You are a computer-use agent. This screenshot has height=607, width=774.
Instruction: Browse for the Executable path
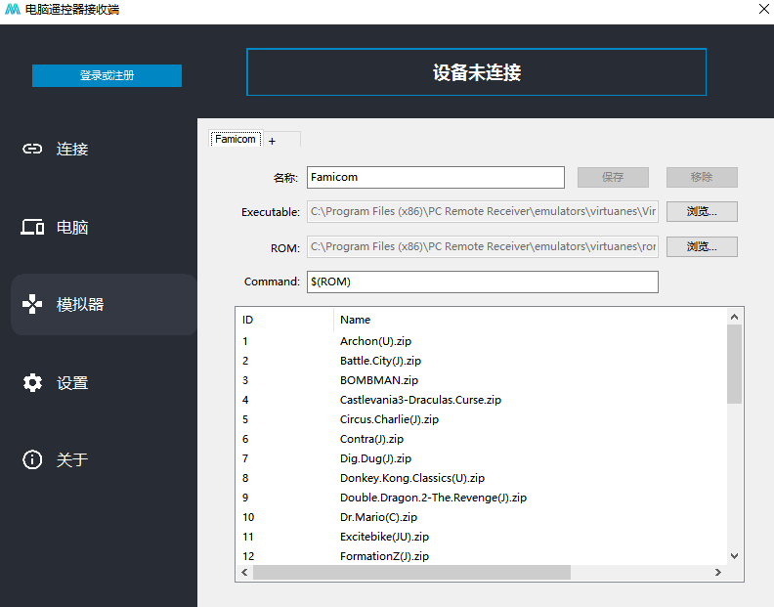coord(701,211)
